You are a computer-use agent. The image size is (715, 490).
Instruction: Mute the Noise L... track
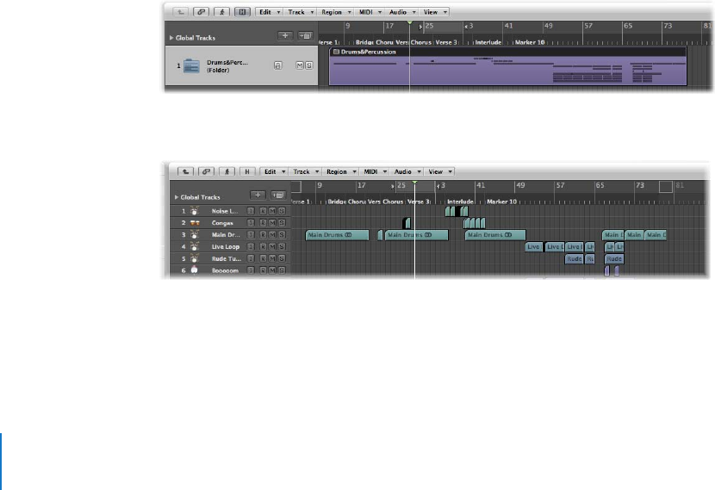pos(272,211)
